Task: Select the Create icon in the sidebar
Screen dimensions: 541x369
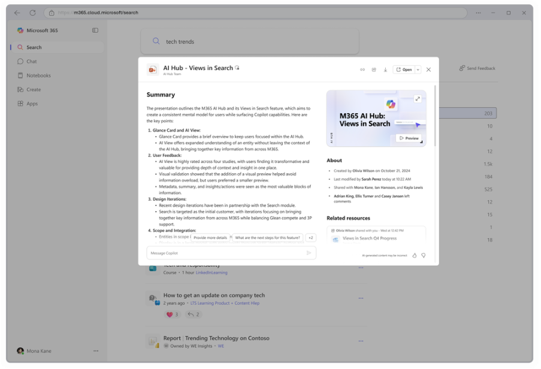Action: [x=20, y=89]
